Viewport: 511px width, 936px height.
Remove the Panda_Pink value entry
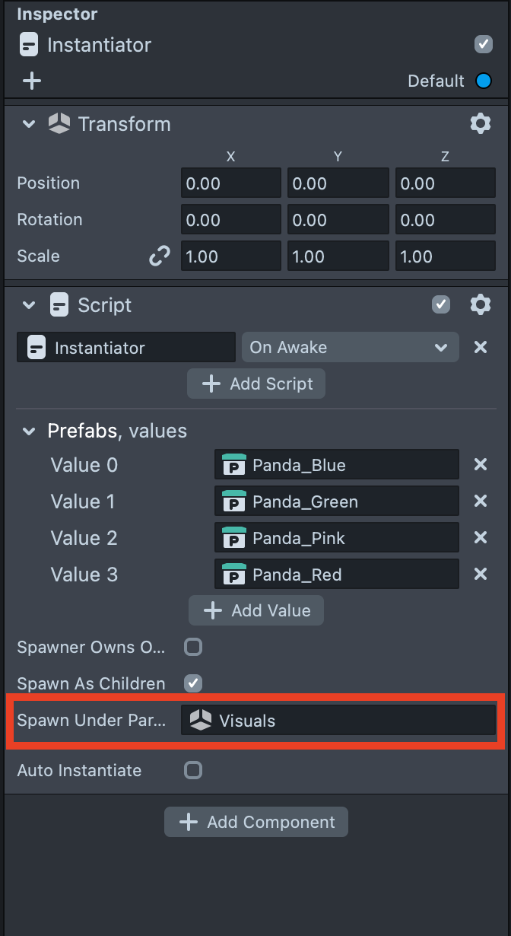tap(481, 537)
